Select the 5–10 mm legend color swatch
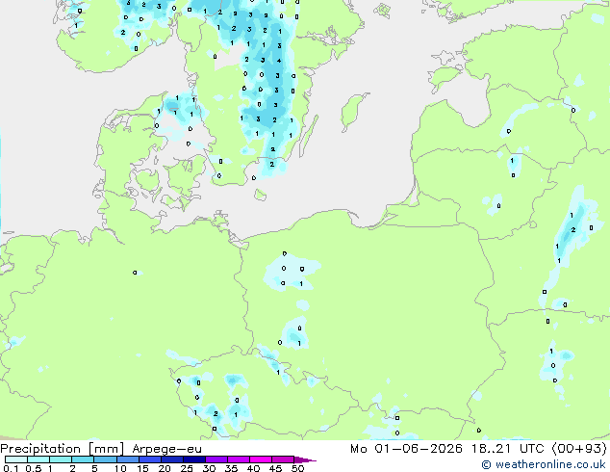The height and width of the screenshot is (472, 610). [x=105, y=459]
